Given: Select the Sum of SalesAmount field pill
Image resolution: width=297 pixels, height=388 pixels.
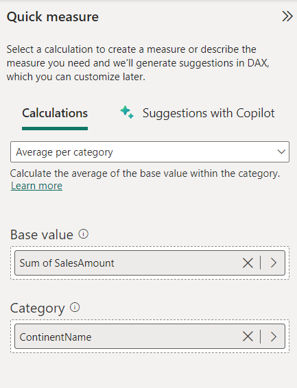Looking at the screenshot, I should 150,263.
